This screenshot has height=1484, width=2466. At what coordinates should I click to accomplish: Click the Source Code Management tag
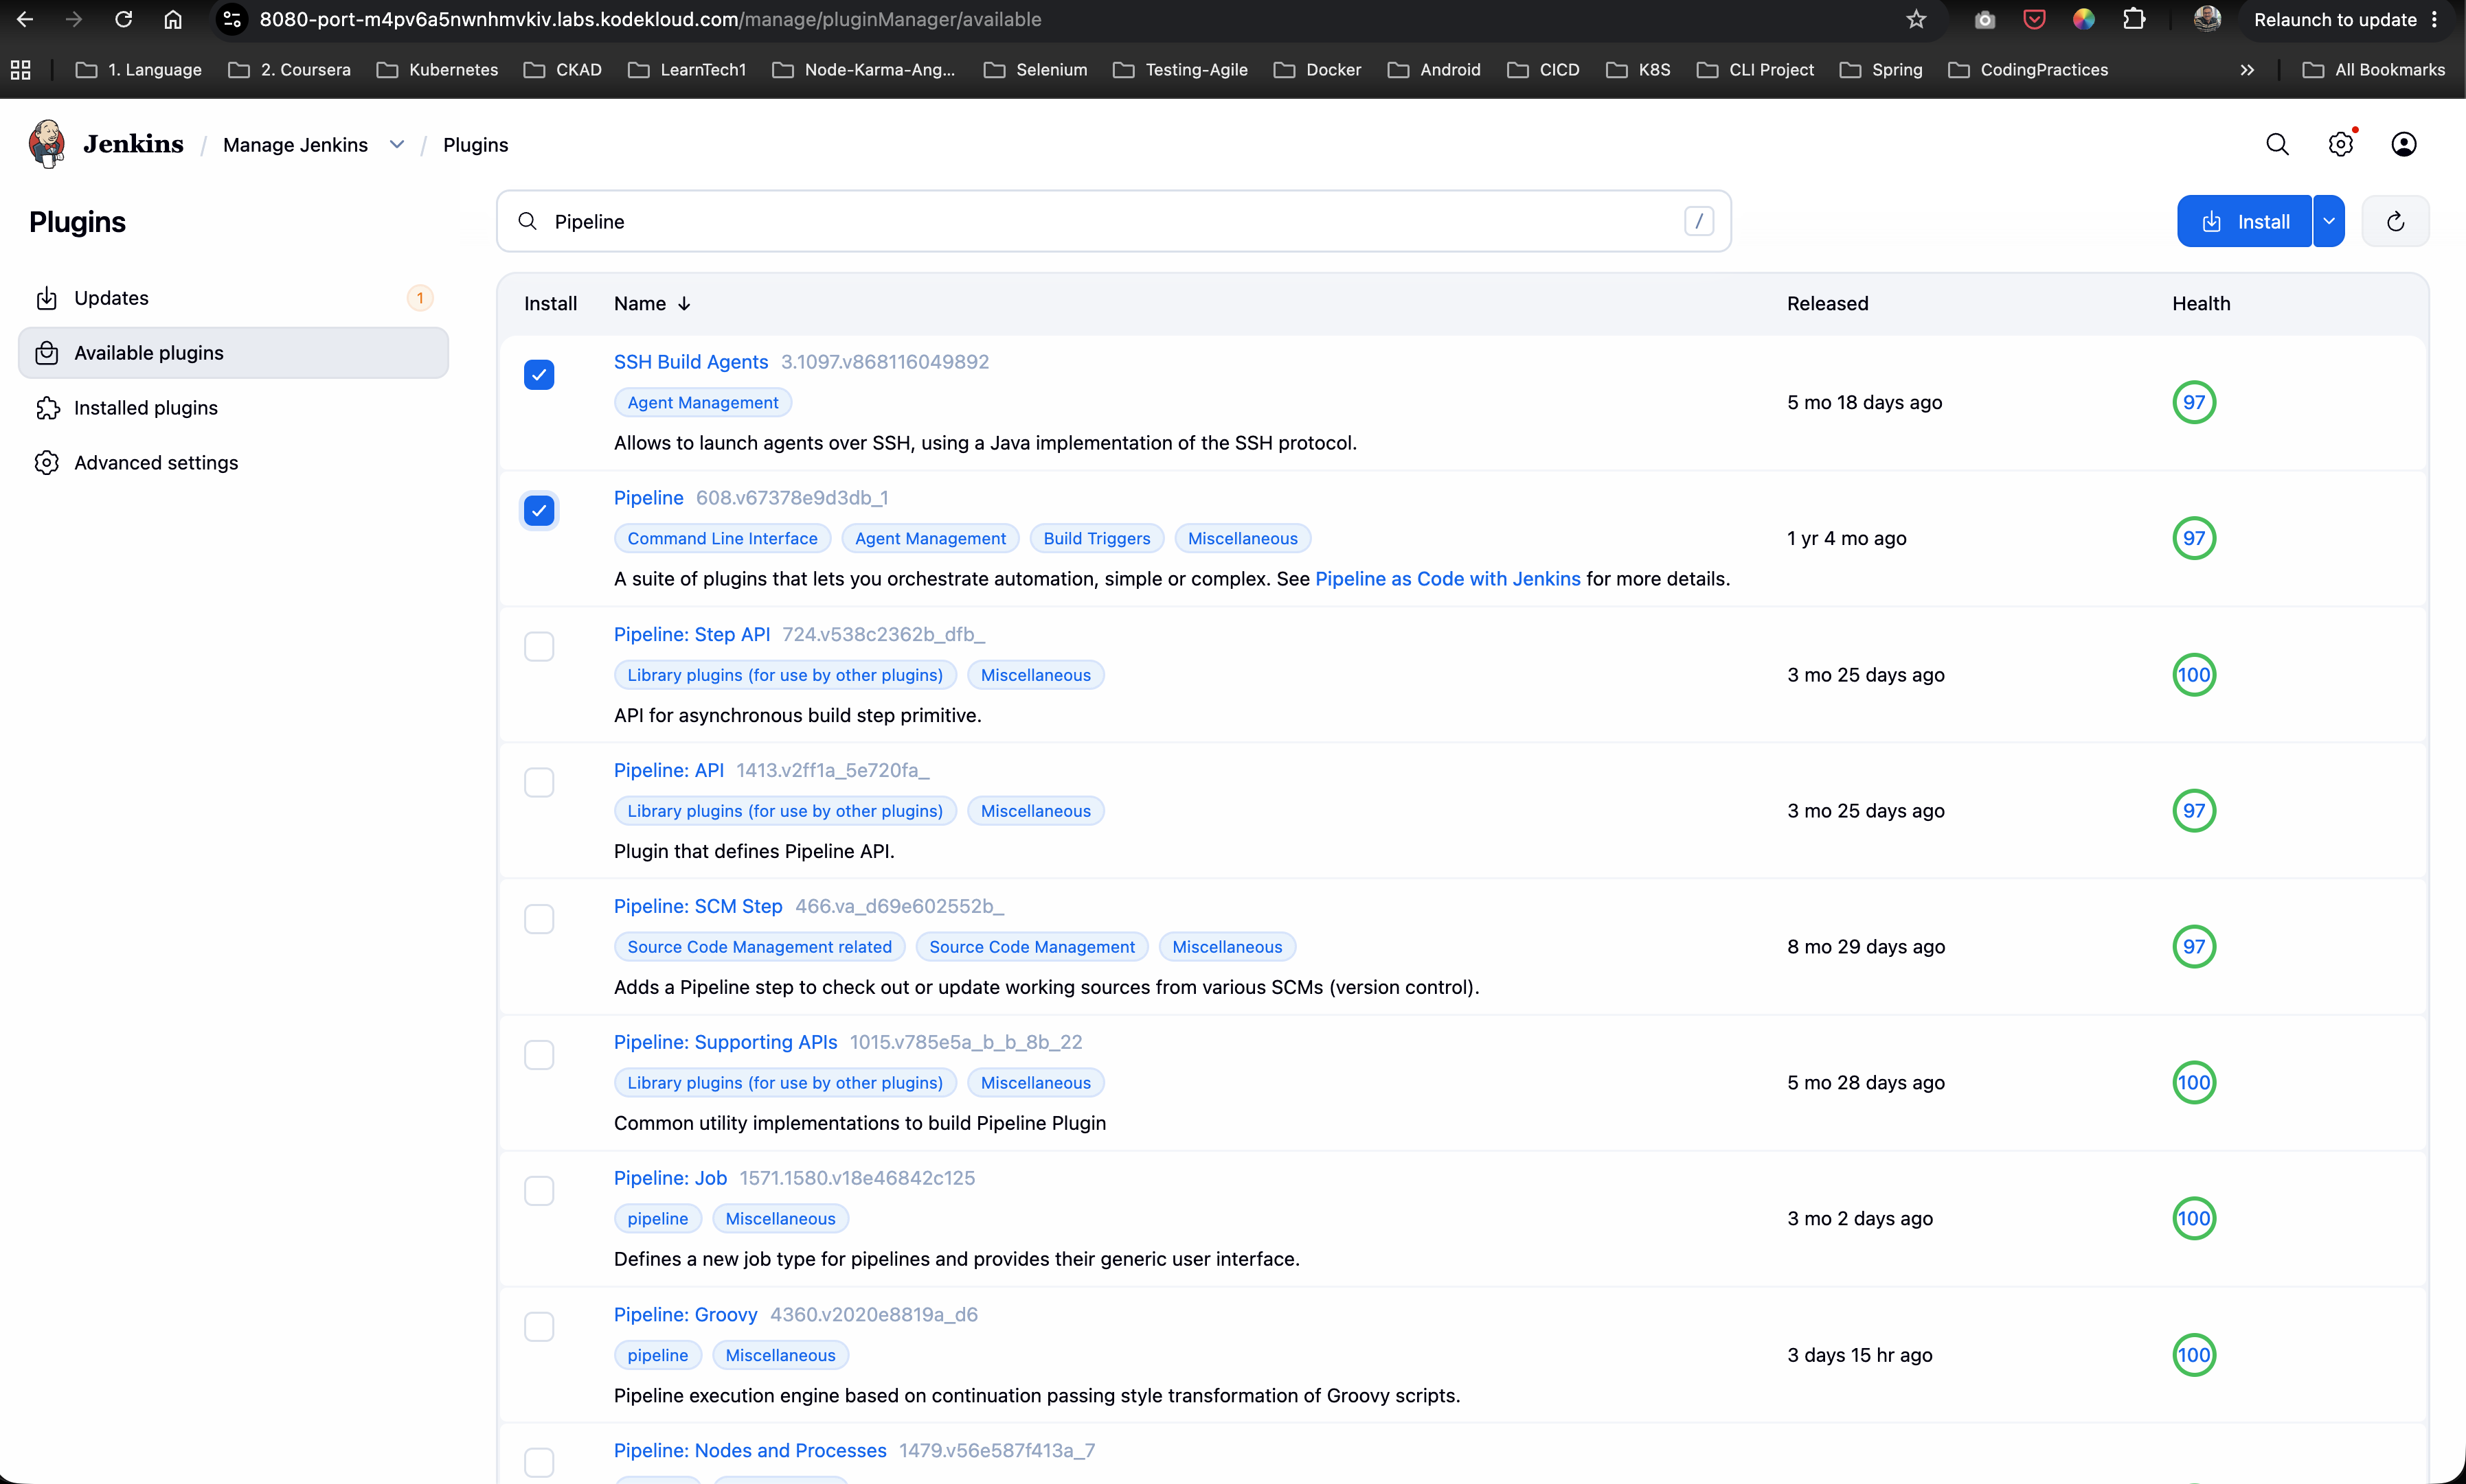(1032, 946)
